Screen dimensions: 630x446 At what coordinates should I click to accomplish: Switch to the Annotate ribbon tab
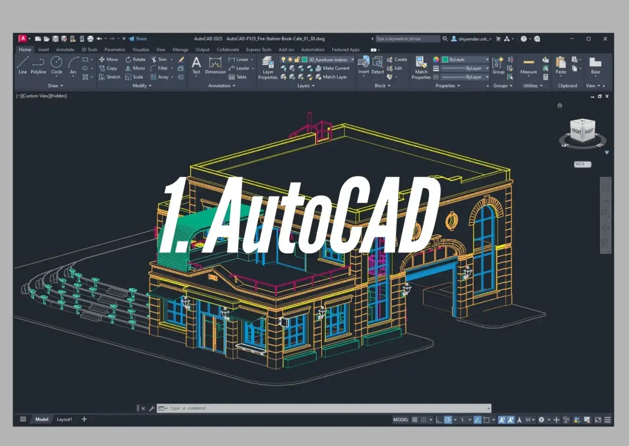pyautogui.click(x=65, y=49)
